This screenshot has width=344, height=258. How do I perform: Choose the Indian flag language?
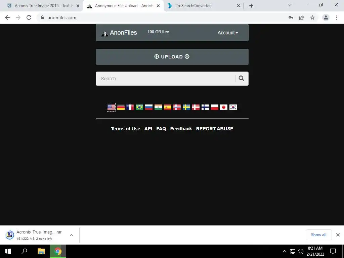(x=158, y=107)
